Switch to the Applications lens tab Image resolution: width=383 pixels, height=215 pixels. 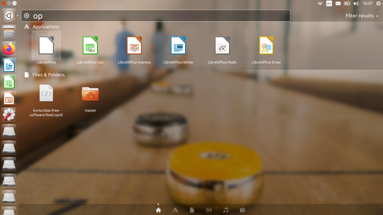(x=175, y=210)
